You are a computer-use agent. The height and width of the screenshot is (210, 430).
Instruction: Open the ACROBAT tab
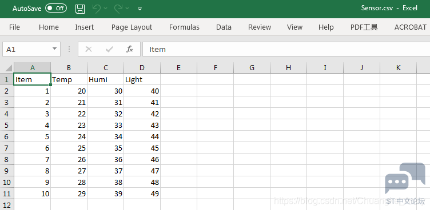coord(410,27)
